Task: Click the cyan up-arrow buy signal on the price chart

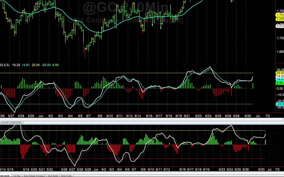Action: 153,25
